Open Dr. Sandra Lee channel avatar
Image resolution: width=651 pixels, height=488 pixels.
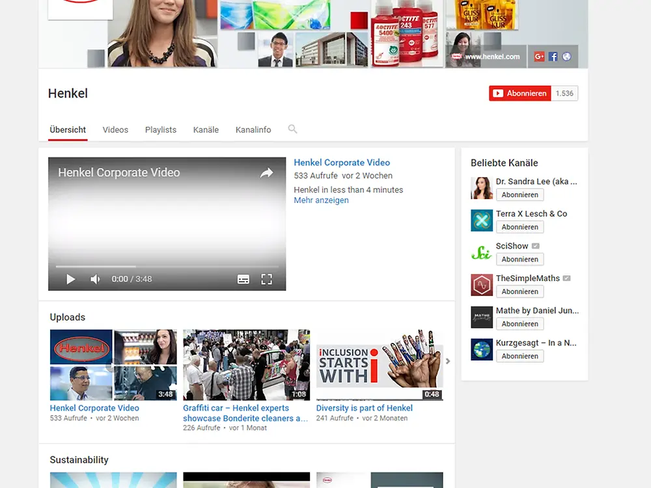point(482,188)
